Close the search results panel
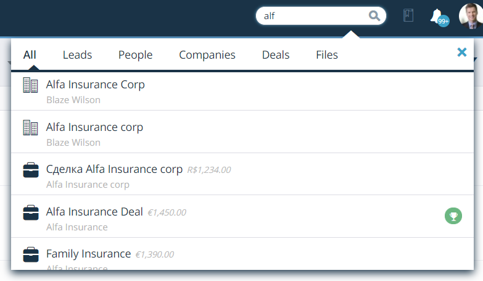Image resolution: width=483 pixels, height=281 pixels. 462,52
